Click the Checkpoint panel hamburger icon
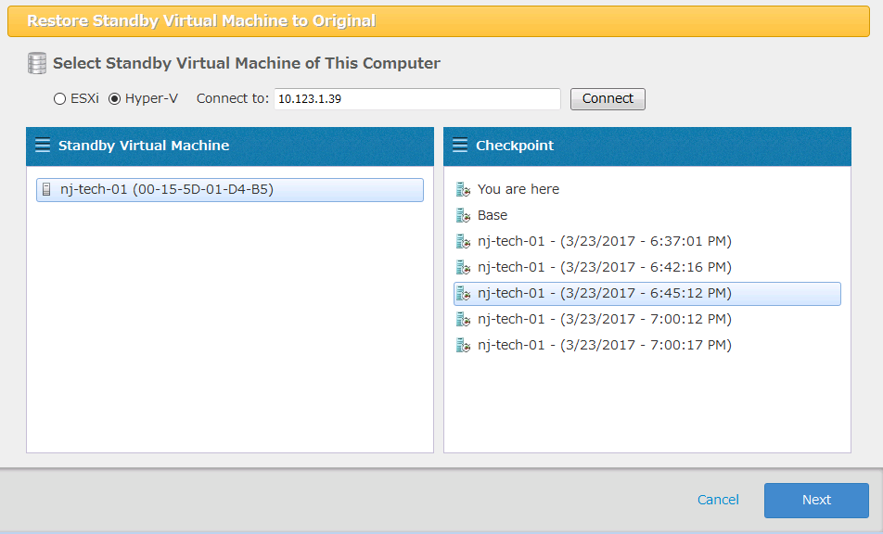This screenshot has height=534, width=883. pyautogui.click(x=459, y=146)
